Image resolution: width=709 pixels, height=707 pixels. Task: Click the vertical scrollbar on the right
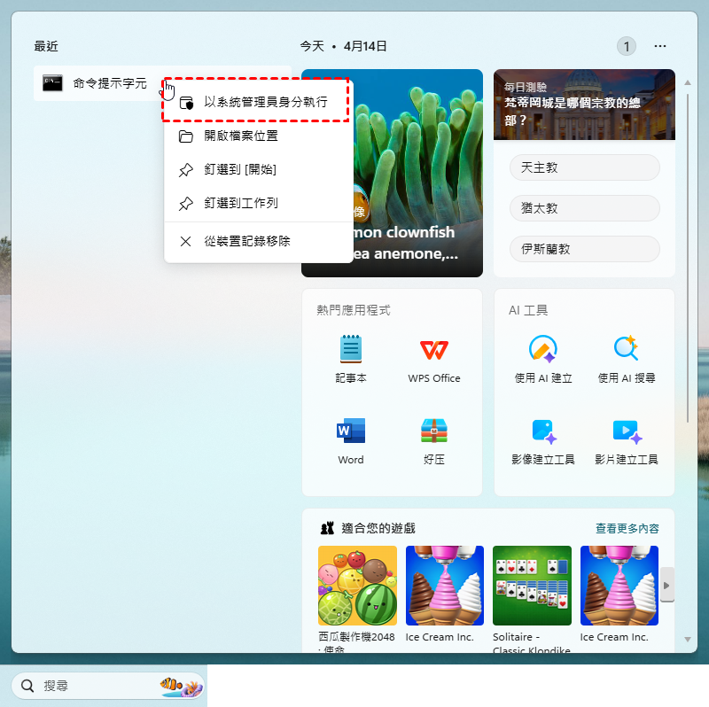686,266
